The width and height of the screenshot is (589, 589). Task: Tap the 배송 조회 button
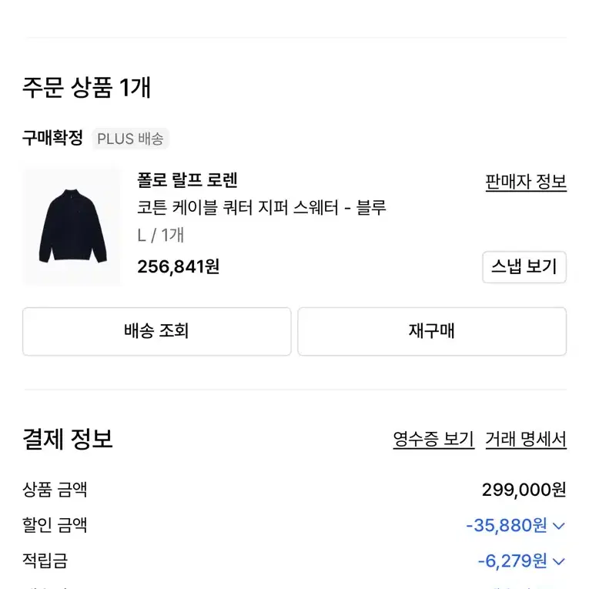(156, 331)
